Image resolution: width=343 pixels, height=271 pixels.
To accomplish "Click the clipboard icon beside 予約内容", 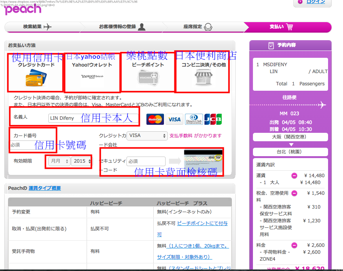I will pyautogui.click(x=271, y=46).
